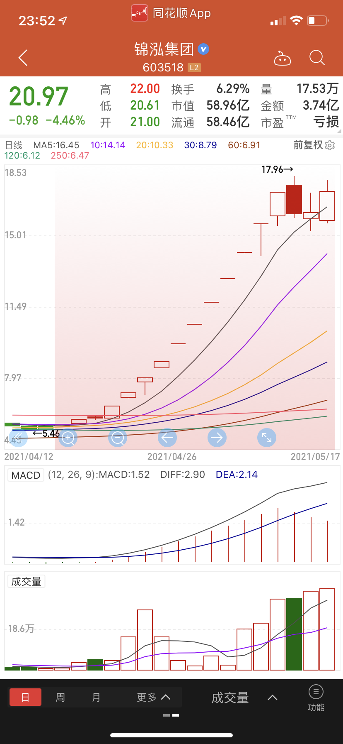Open the 功能 function menu
Screen dimensions: 343x744
point(316,698)
